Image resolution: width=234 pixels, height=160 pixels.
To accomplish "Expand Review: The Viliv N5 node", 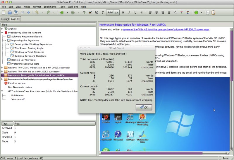I will (x=2, y=71).
